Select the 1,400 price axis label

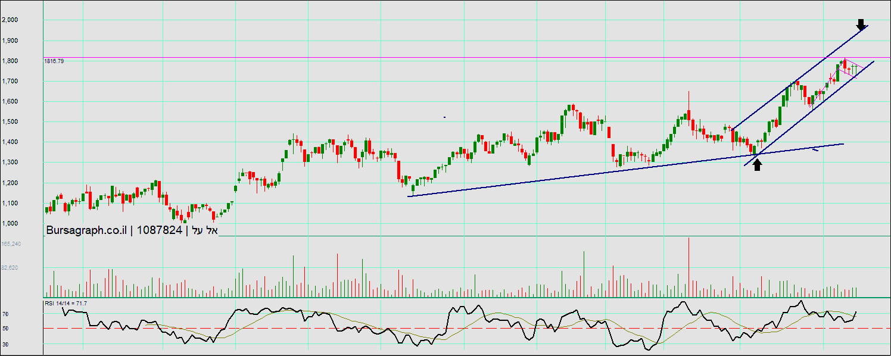pyautogui.click(x=10, y=142)
